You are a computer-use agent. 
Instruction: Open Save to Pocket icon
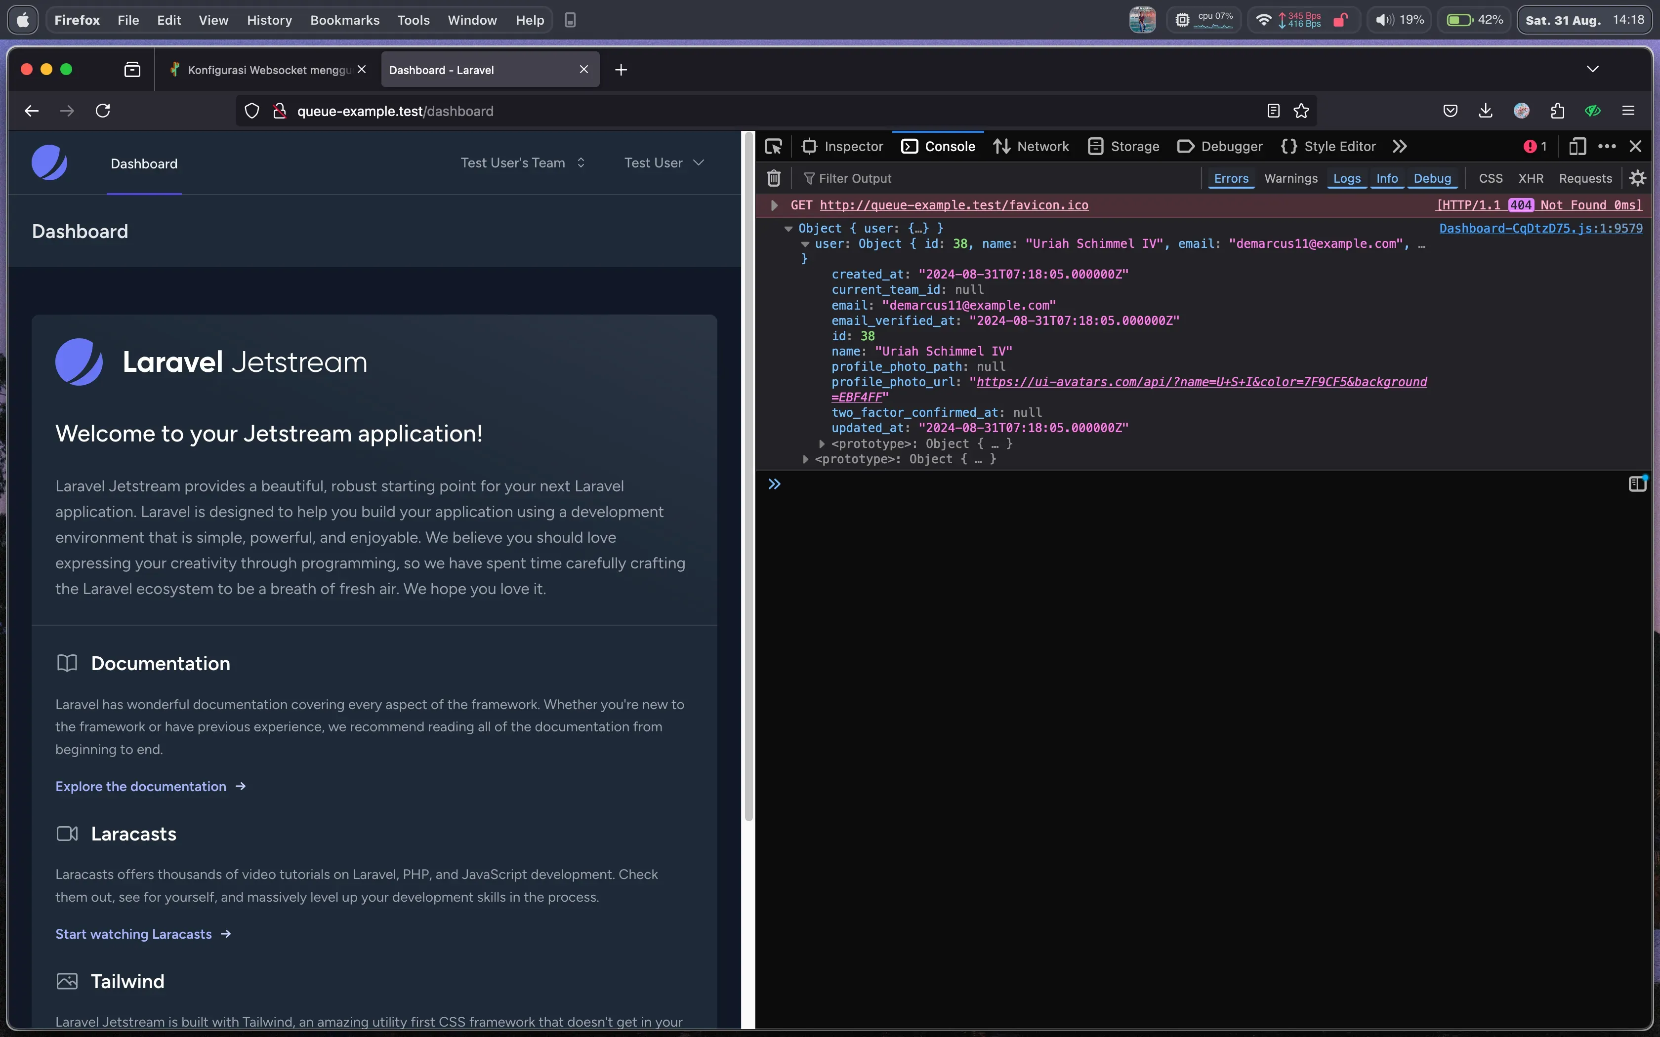click(1450, 111)
